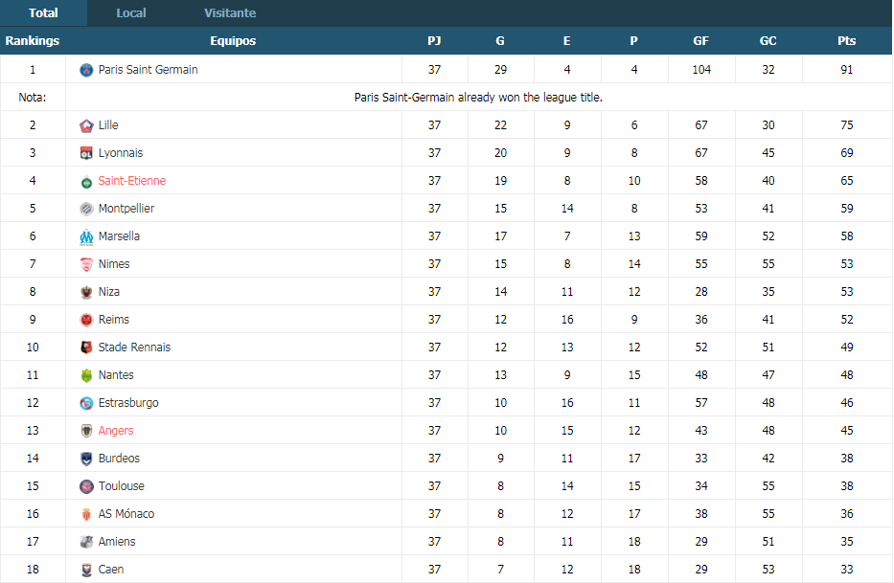Click the Lyonnais team badge
Image resolution: width=894 pixels, height=583 pixels.
click(x=86, y=153)
